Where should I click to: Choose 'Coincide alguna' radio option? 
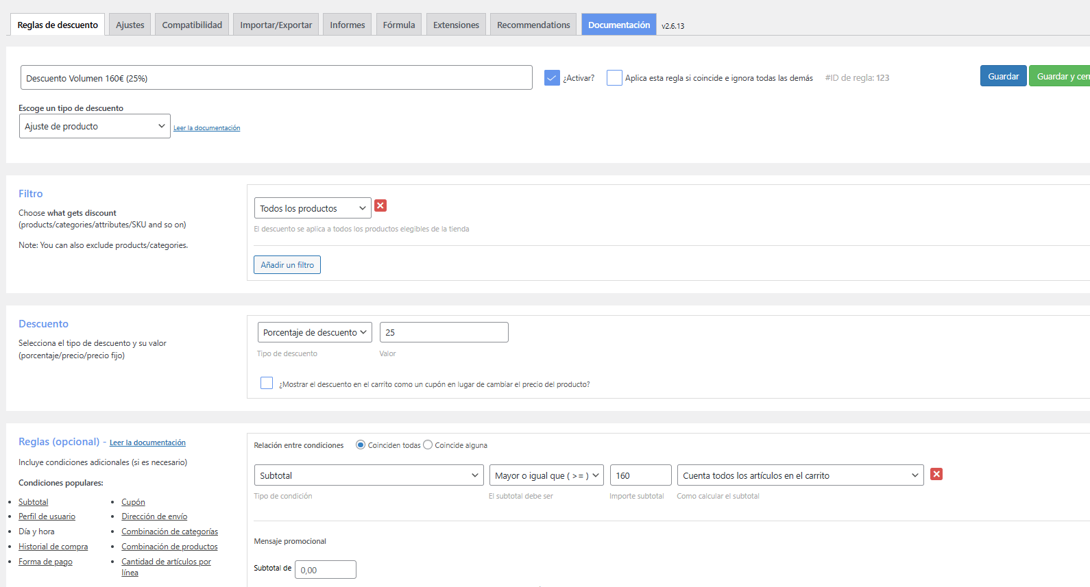[x=428, y=445]
